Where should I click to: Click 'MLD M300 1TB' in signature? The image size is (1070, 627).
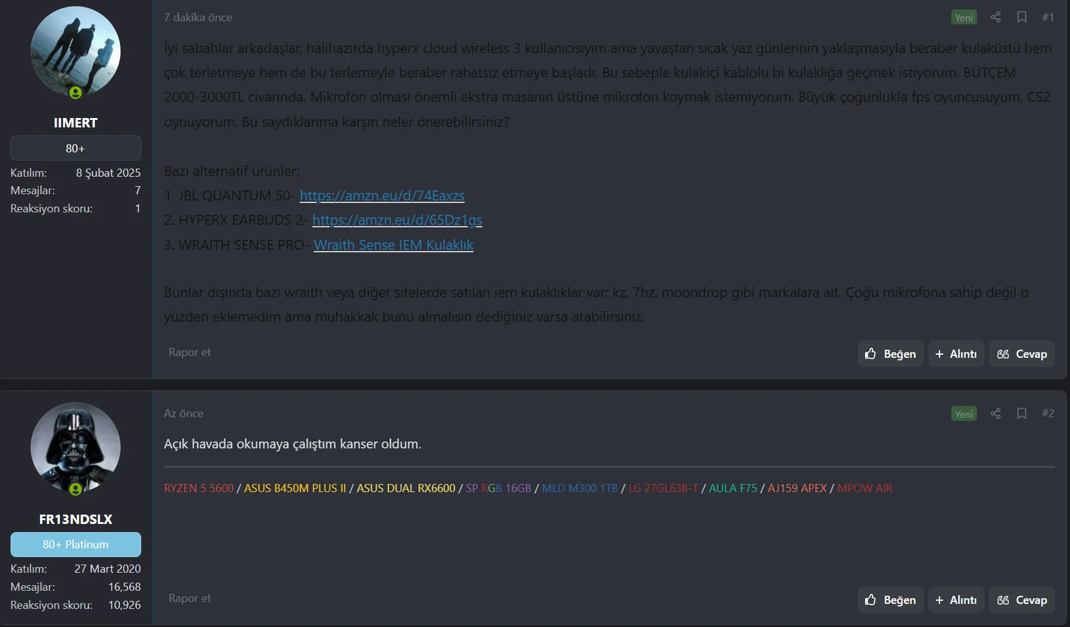point(580,488)
